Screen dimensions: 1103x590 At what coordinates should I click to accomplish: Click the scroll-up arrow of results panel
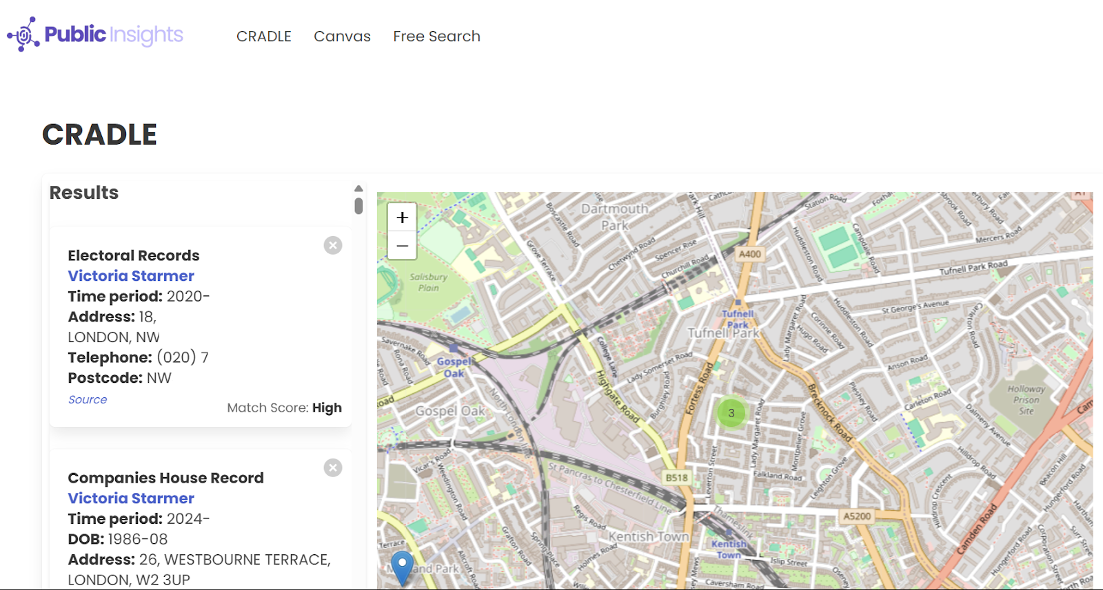pyautogui.click(x=358, y=189)
